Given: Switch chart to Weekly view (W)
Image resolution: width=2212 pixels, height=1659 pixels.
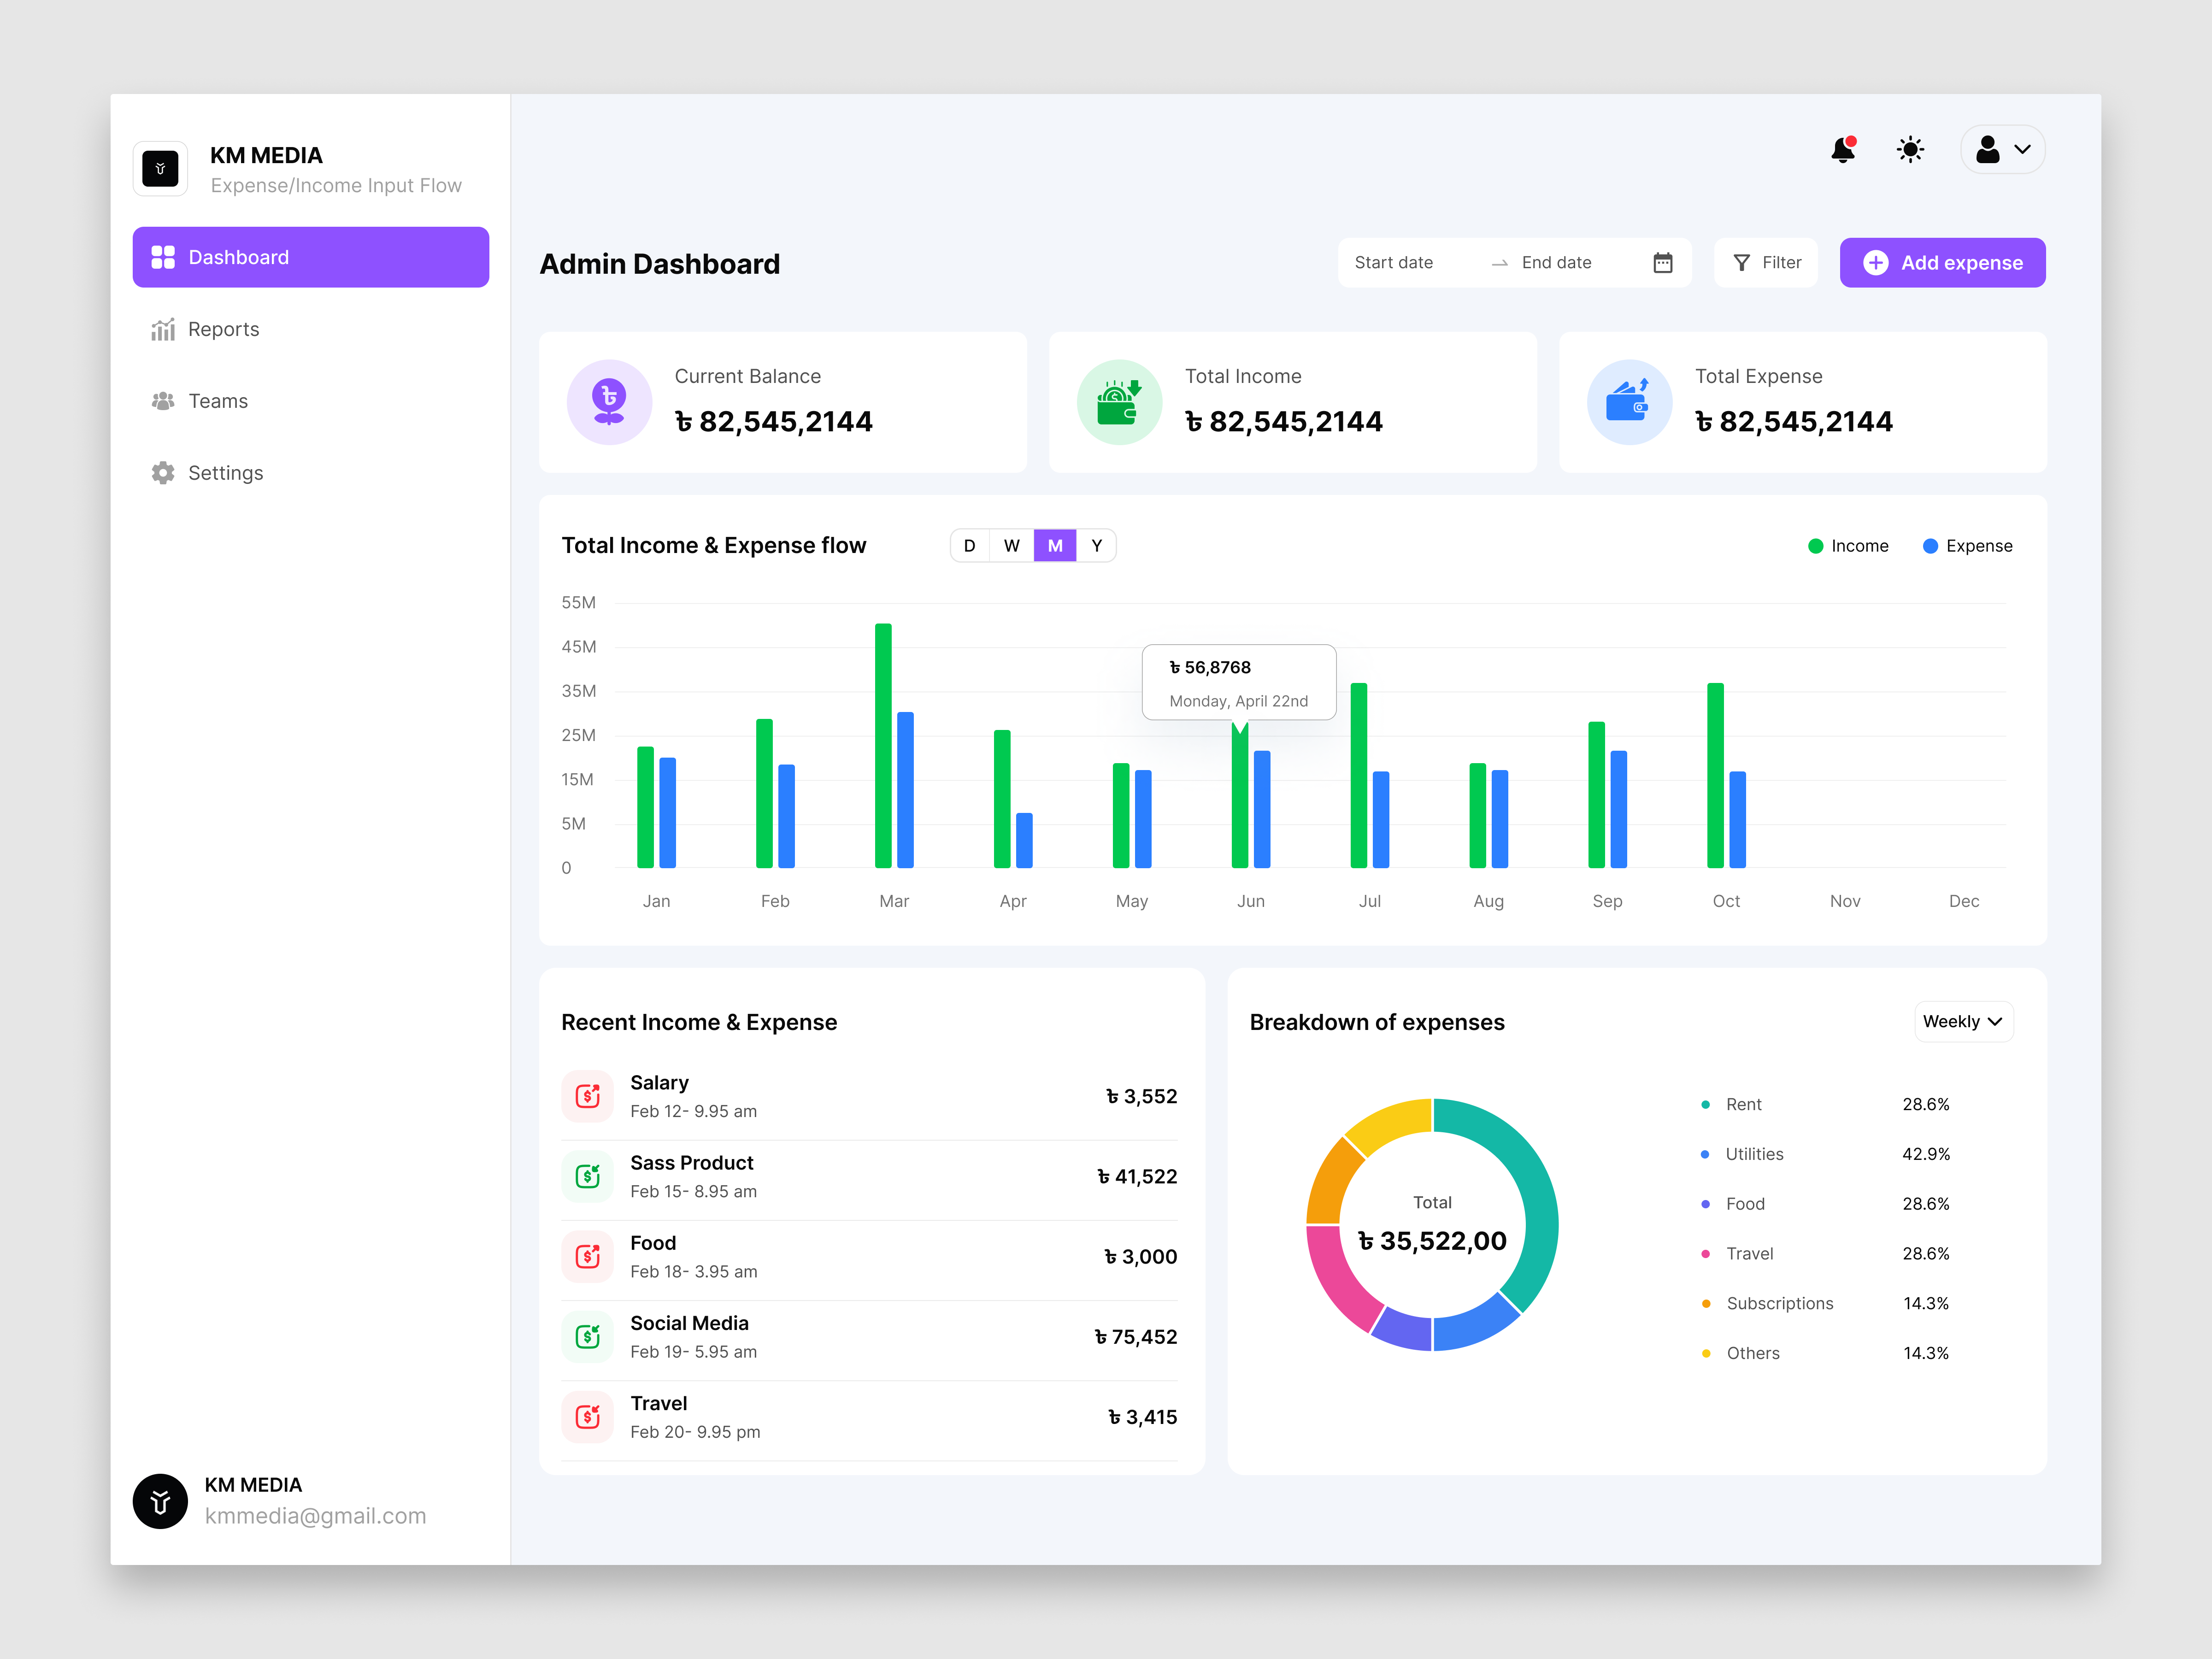Looking at the screenshot, I should (1012, 546).
